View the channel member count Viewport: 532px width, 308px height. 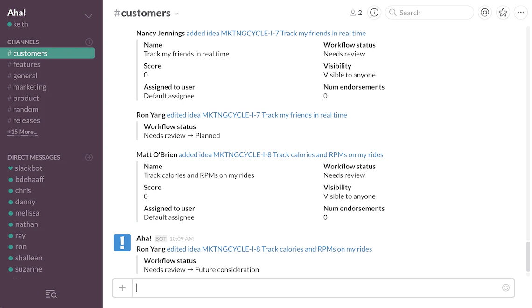(356, 13)
